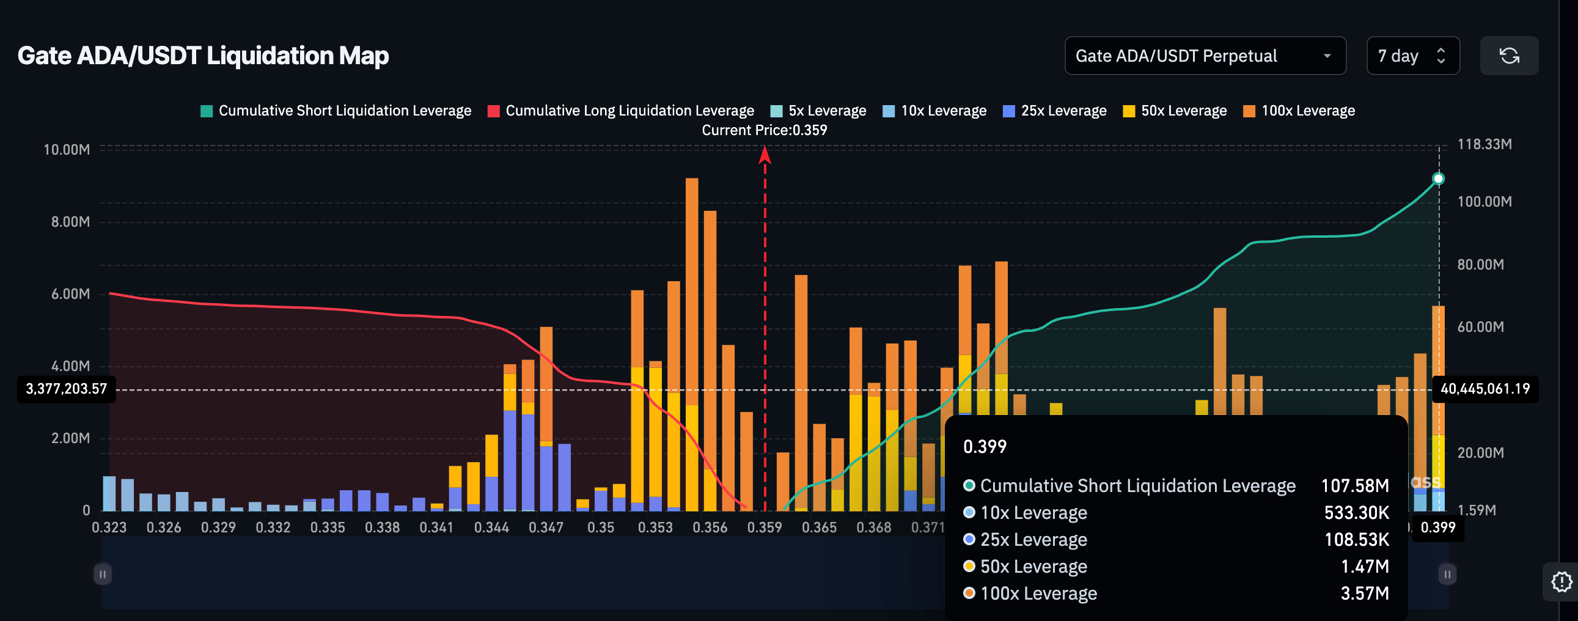
Task: Toggle Cumulative Short Liquidation Leverage legend
Action: click(336, 111)
